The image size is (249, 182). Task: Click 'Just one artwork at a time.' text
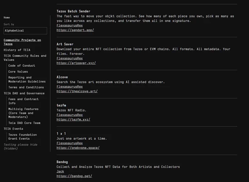[x=82, y=139]
